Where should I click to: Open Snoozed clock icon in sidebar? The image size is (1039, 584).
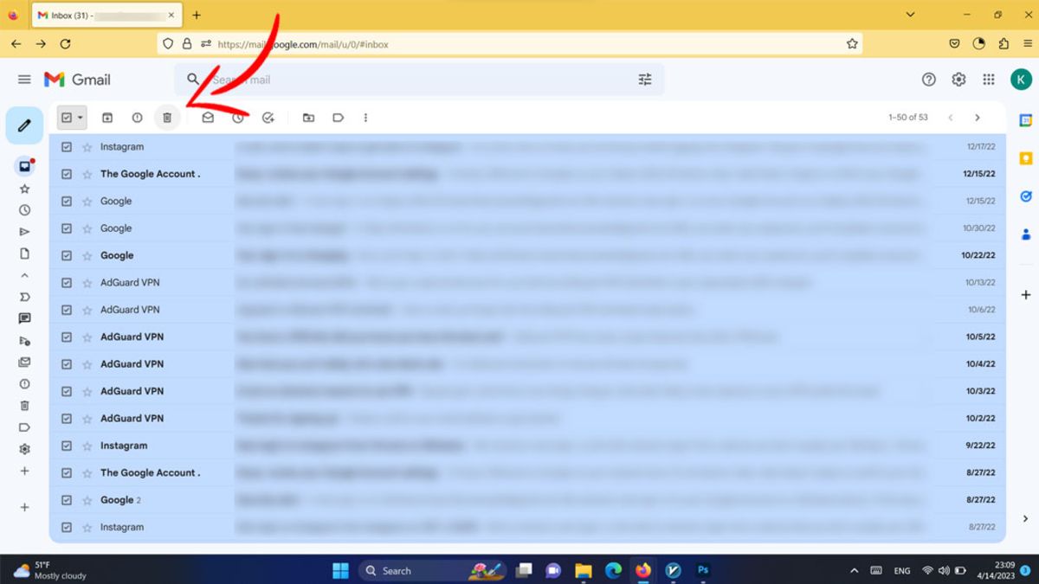click(24, 210)
